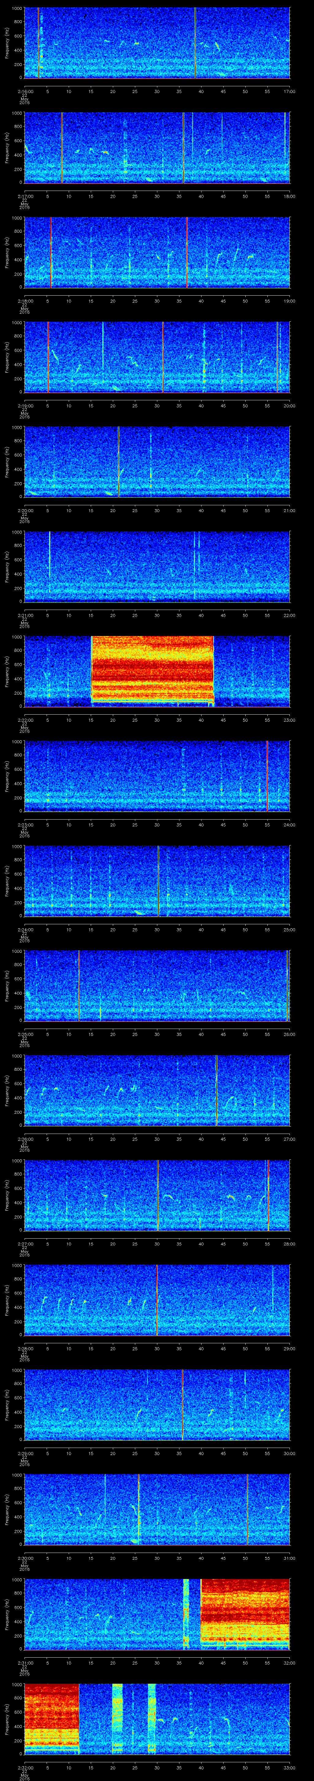Pick the "28:00" end time label
Image resolution: width=314 pixels, height=1781 pixels.
click(289, 1243)
